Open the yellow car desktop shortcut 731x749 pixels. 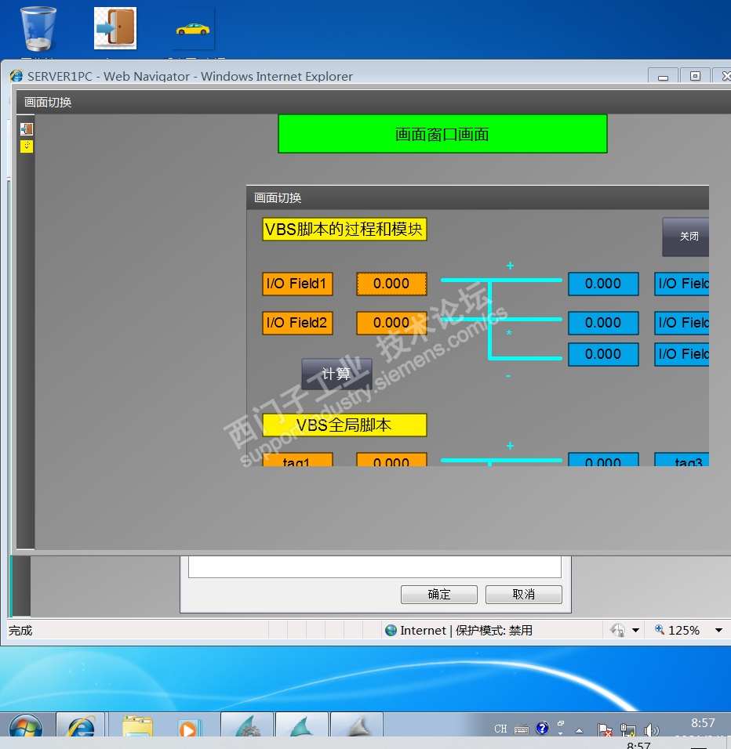point(193,29)
